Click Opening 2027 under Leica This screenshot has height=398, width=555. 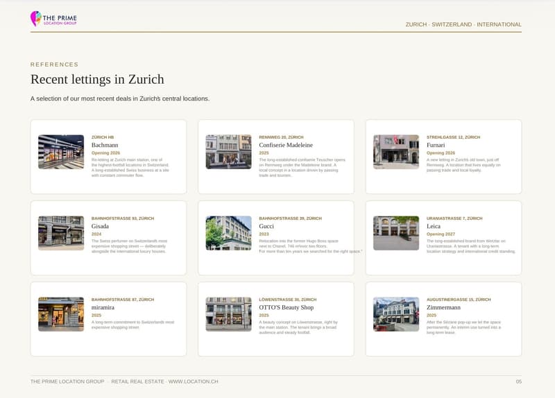[x=441, y=234]
